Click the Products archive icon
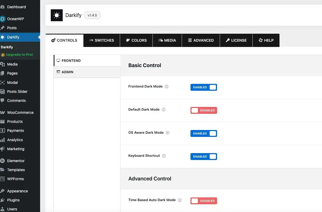This screenshot has height=212, width=322. tap(2, 122)
